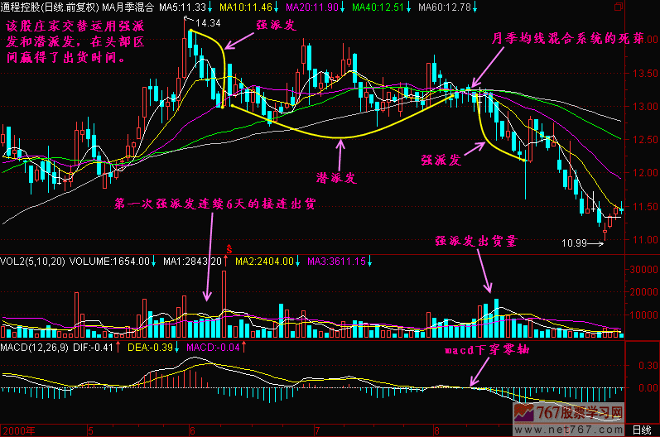Open the www.net767.com watermark link
The image size is (660, 437).
click(580, 429)
